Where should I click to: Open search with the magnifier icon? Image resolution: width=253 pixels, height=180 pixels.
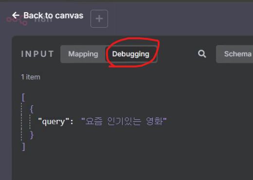coord(202,54)
